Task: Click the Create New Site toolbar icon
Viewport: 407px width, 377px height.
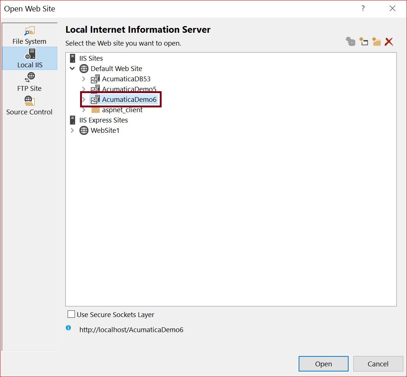Action: coord(351,42)
